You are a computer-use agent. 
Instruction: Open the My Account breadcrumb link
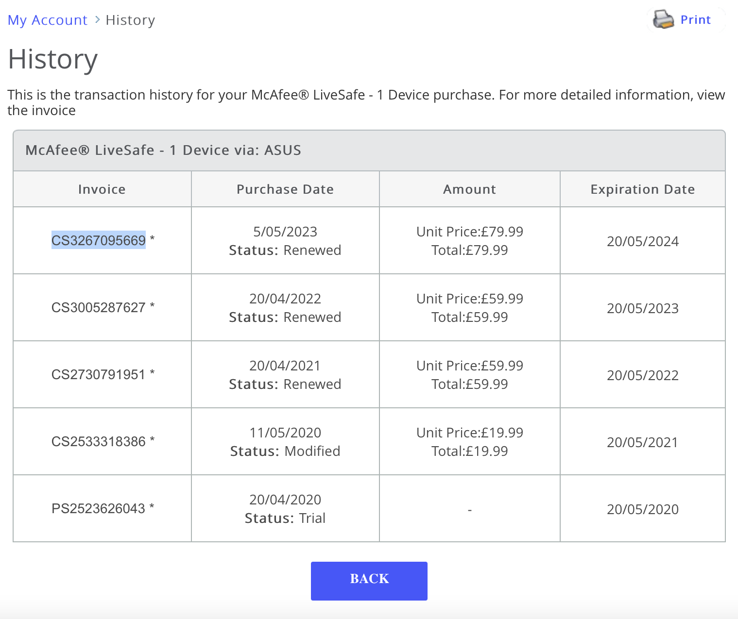[x=48, y=20]
